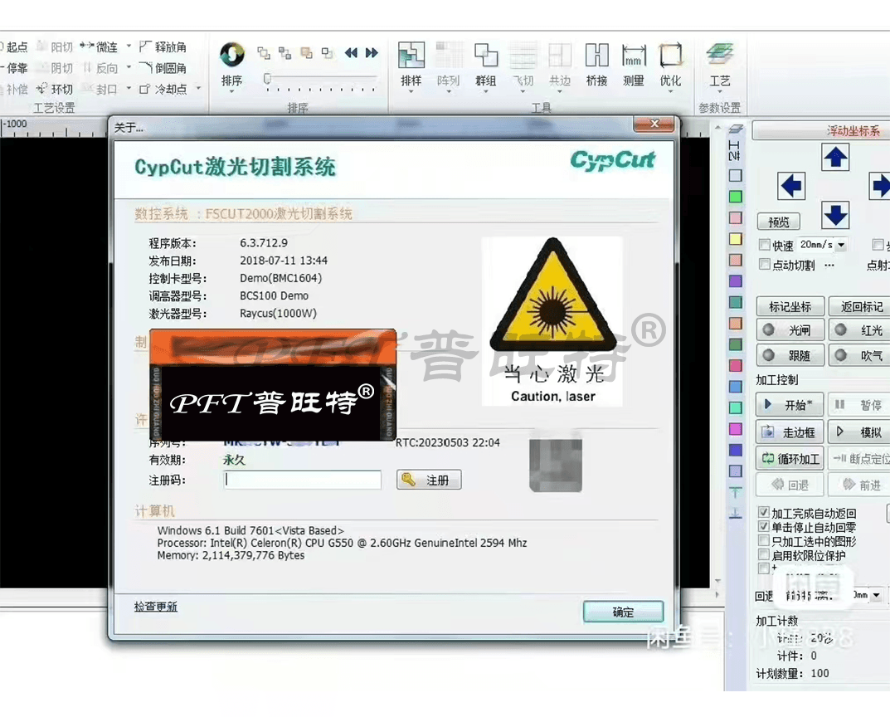Select the magenta layer swatch
Screen dimensions: 890x717
736,429
